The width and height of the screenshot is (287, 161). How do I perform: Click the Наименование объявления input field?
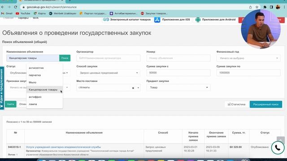click(x=33, y=58)
